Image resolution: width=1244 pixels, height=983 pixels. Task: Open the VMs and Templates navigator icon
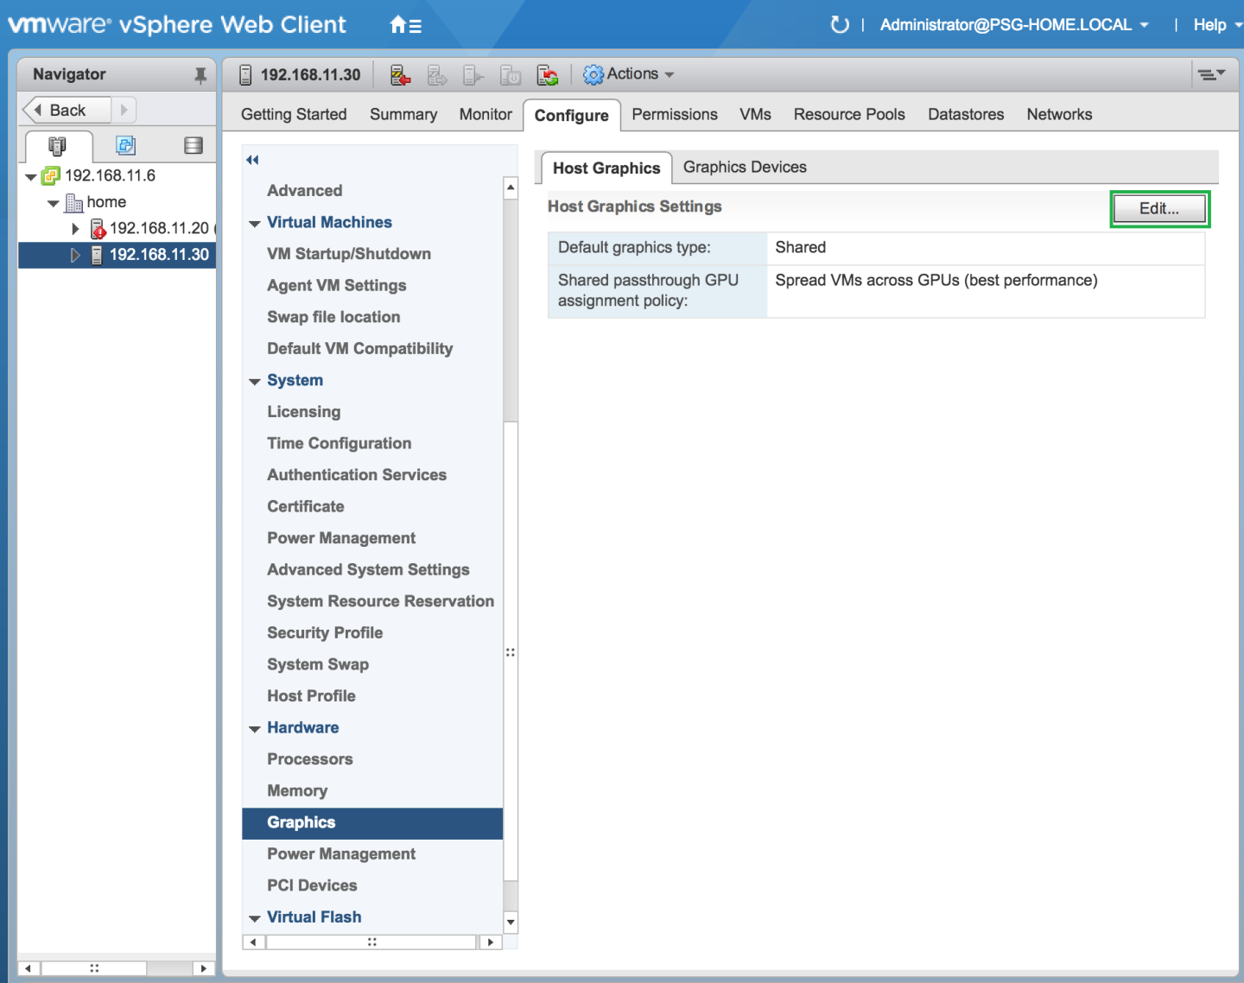(x=126, y=145)
